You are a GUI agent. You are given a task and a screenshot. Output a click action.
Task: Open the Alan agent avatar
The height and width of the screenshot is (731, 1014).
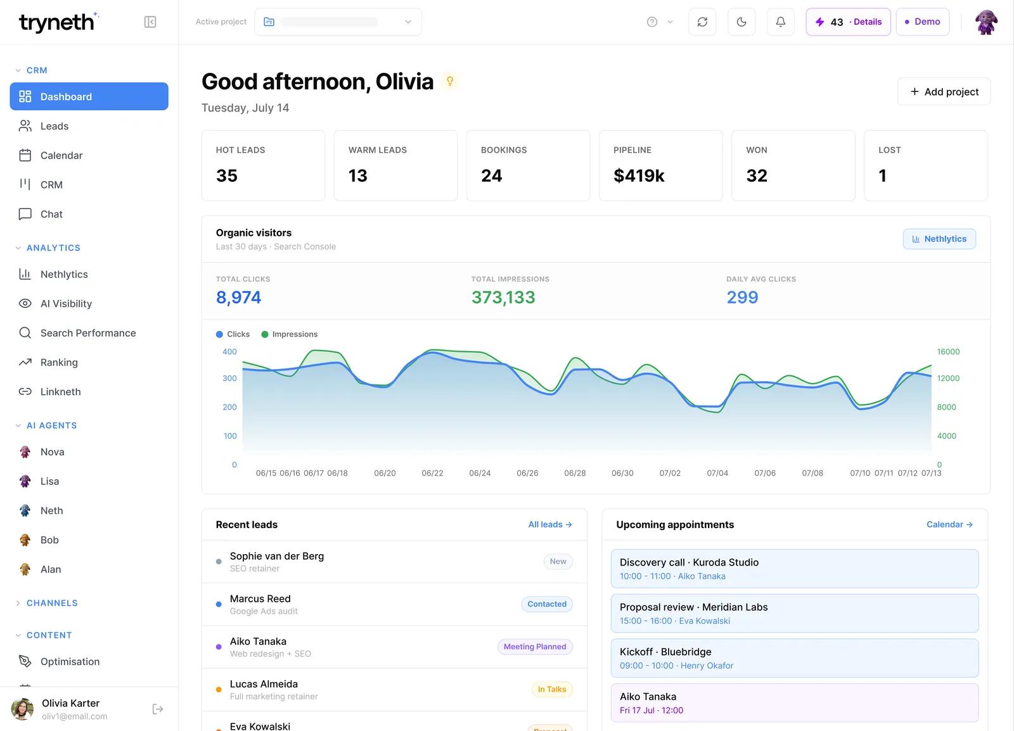pyautogui.click(x=25, y=569)
